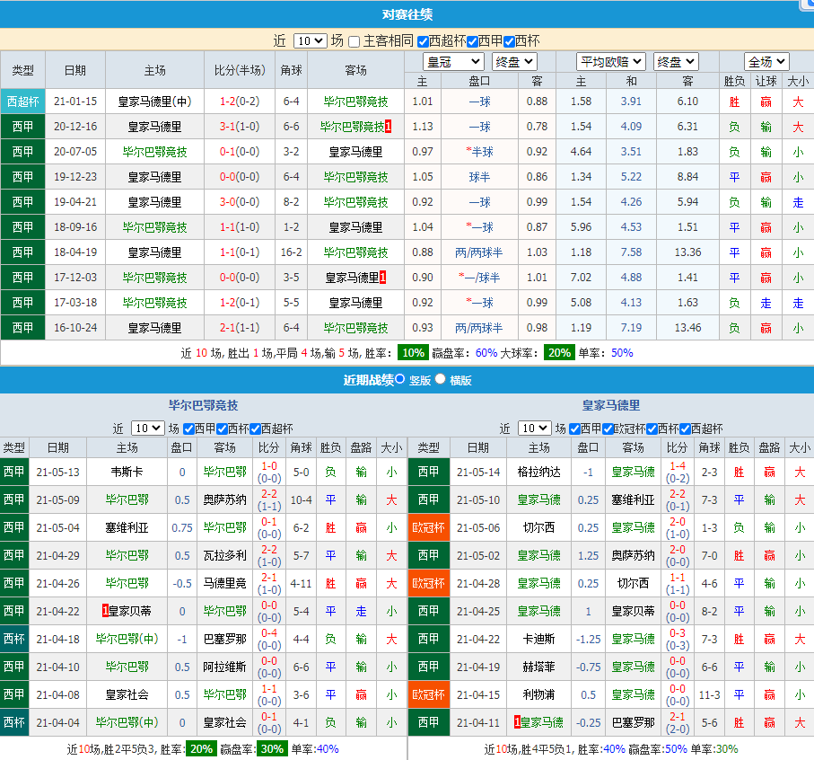Toggle 欧冠杯 checkbox under 皇家马德里 recent form
Screen dimensions: 814x760
point(608,429)
